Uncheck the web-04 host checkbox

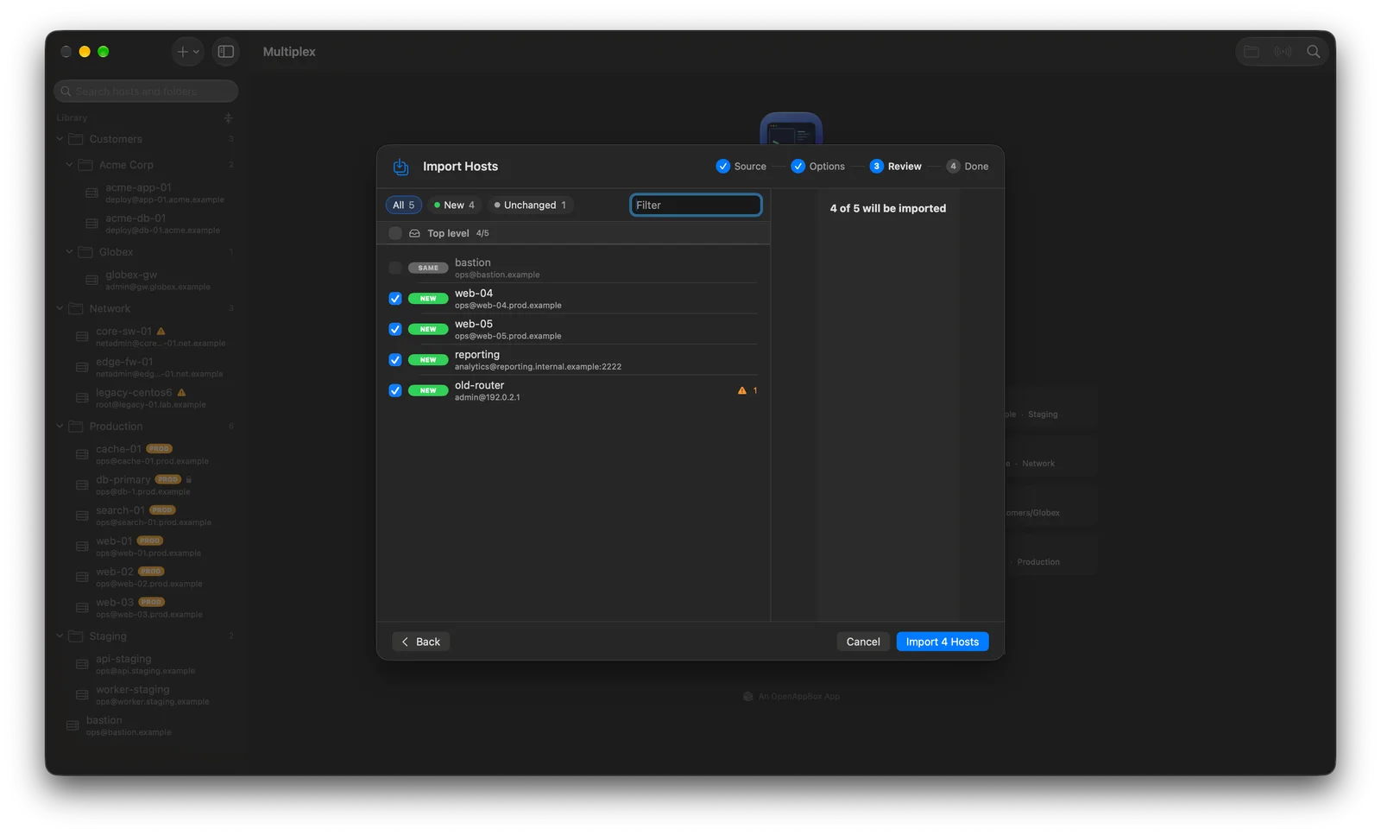tap(395, 299)
